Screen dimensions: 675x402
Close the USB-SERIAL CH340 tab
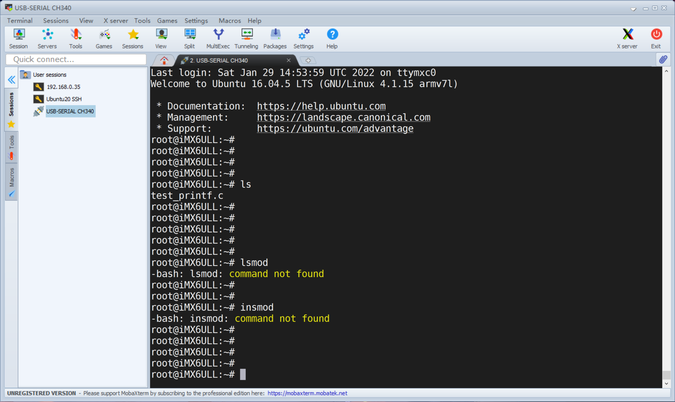click(x=289, y=60)
